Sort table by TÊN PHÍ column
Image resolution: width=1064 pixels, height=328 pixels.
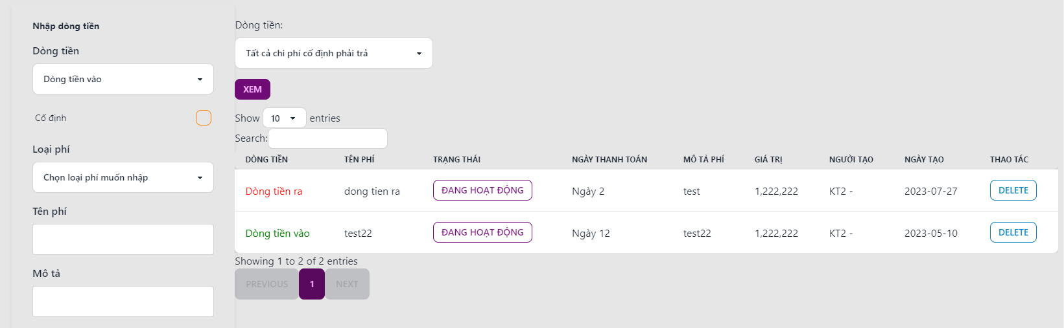359,160
